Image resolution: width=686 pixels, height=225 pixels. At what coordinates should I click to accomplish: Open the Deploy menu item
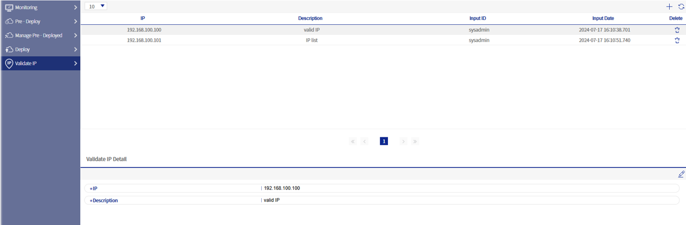(x=23, y=50)
